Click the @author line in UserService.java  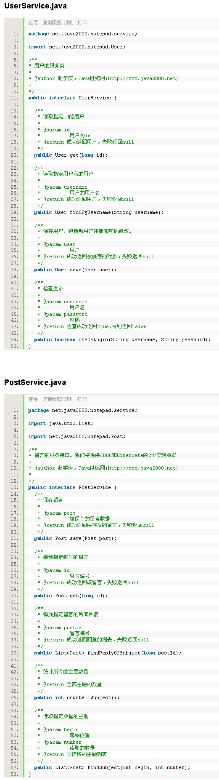tap(103, 78)
